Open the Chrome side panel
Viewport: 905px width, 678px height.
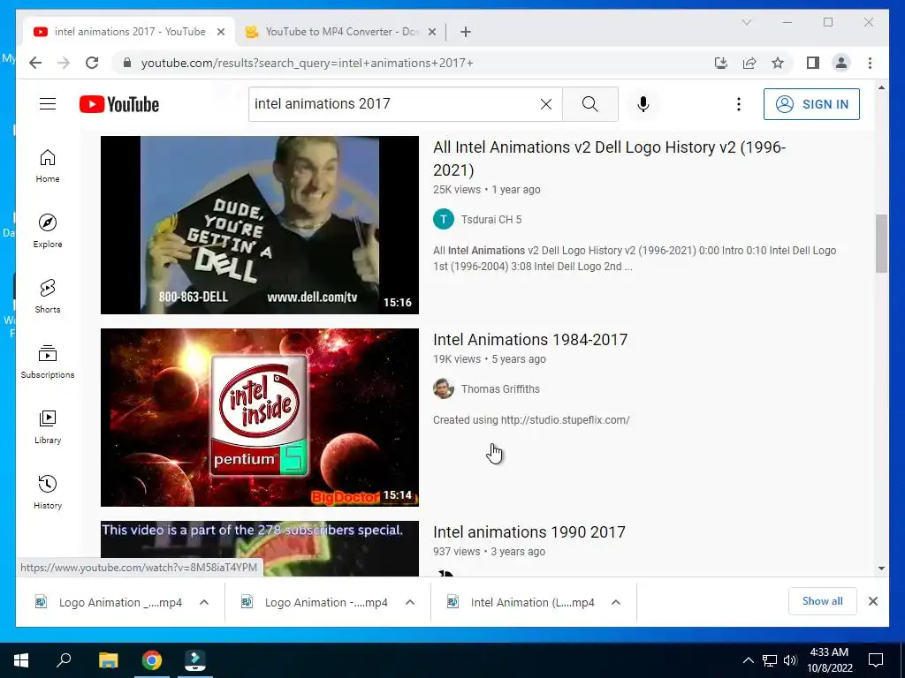coord(813,63)
